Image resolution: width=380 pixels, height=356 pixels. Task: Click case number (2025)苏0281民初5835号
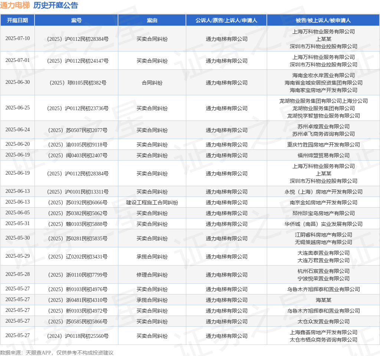tap(78, 238)
